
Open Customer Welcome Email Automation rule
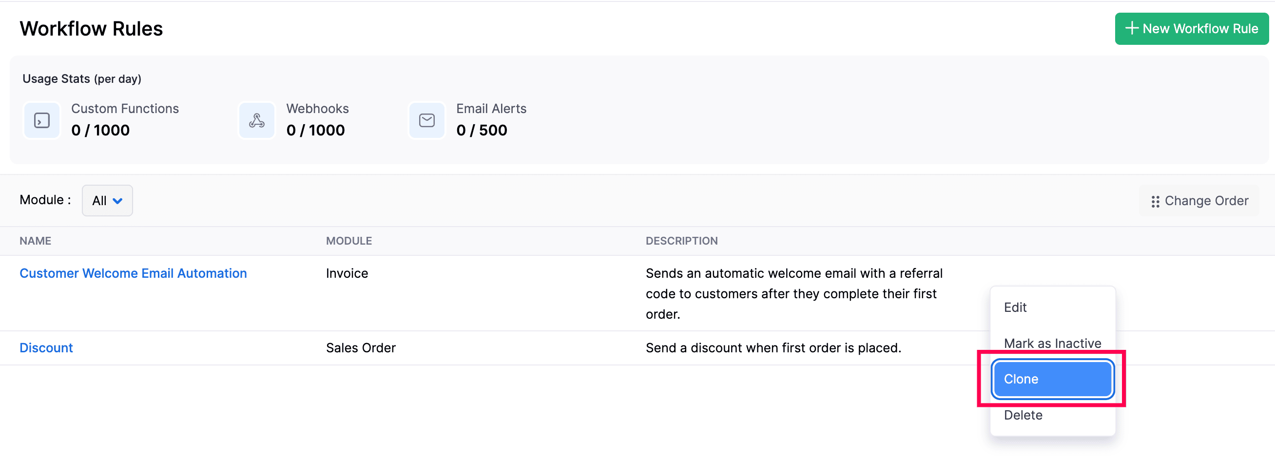pos(133,273)
